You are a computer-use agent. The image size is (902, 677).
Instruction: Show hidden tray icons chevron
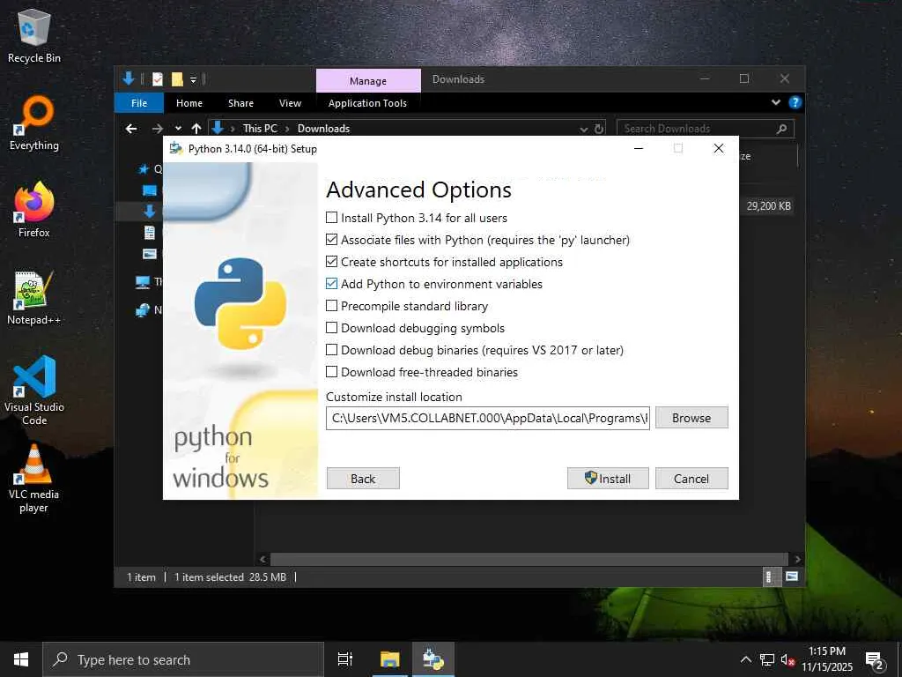pos(745,659)
